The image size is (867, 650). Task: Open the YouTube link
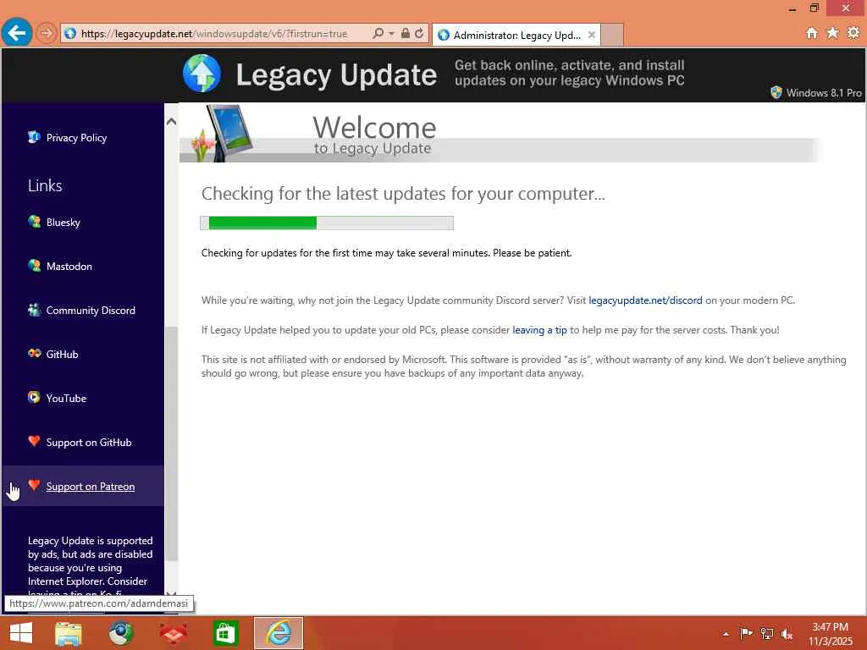point(66,399)
